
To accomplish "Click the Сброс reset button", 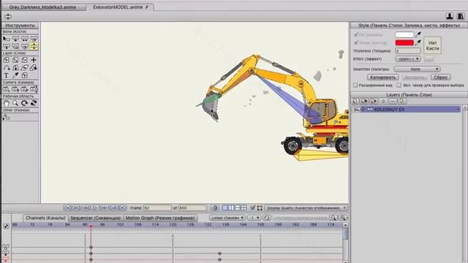I will coord(440,77).
